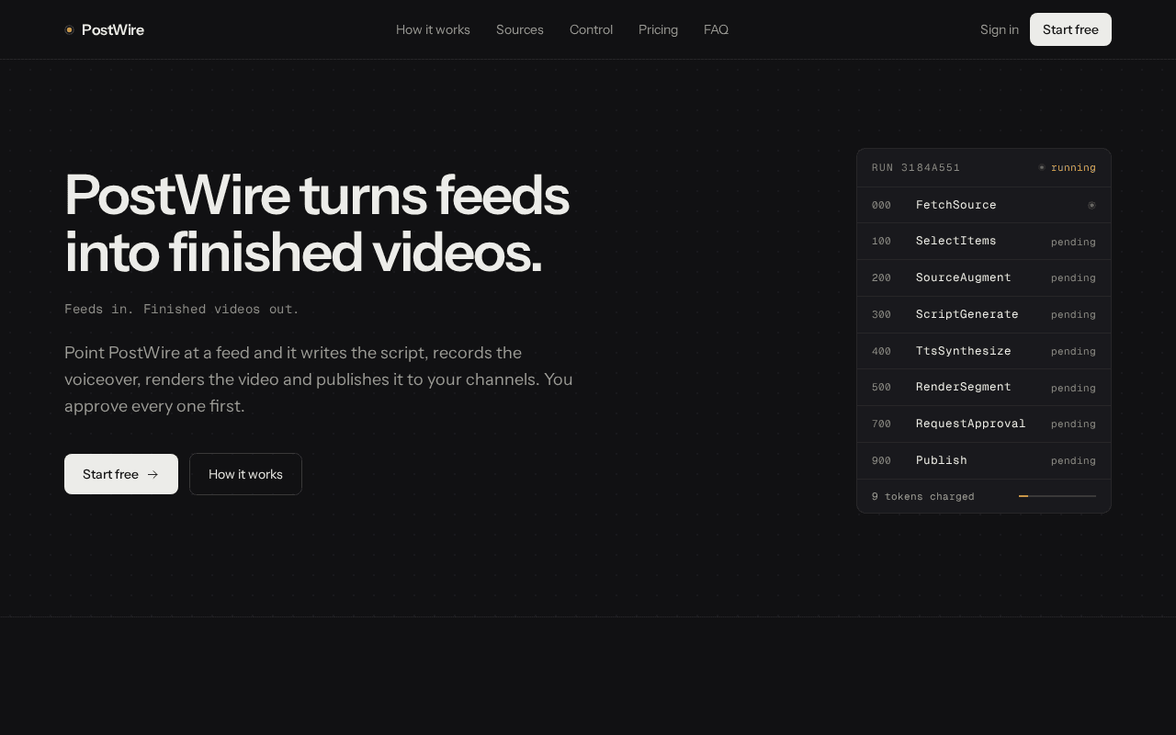Click the 9 tokens charged text
1176x735 pixels.
click(923, 496)
